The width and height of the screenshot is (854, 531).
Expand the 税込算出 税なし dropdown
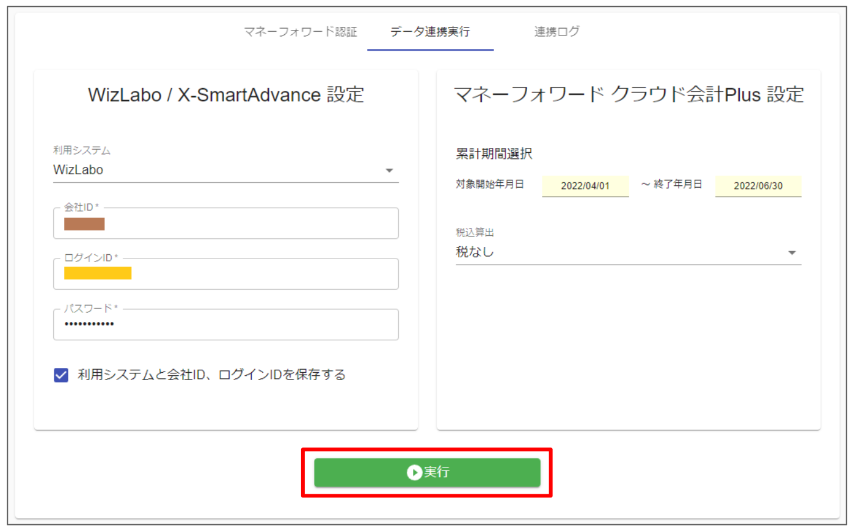pos(628,252)
